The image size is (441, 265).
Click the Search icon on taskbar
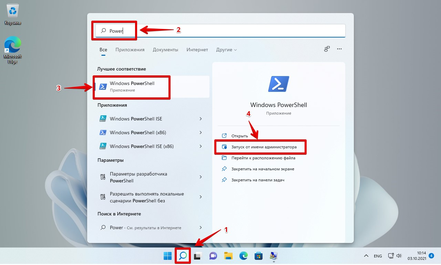click(183, 256)
